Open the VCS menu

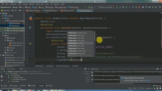[51, 4]
